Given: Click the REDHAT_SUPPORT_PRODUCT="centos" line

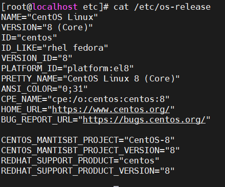Looking at the screenshot, I should [80, 161].
